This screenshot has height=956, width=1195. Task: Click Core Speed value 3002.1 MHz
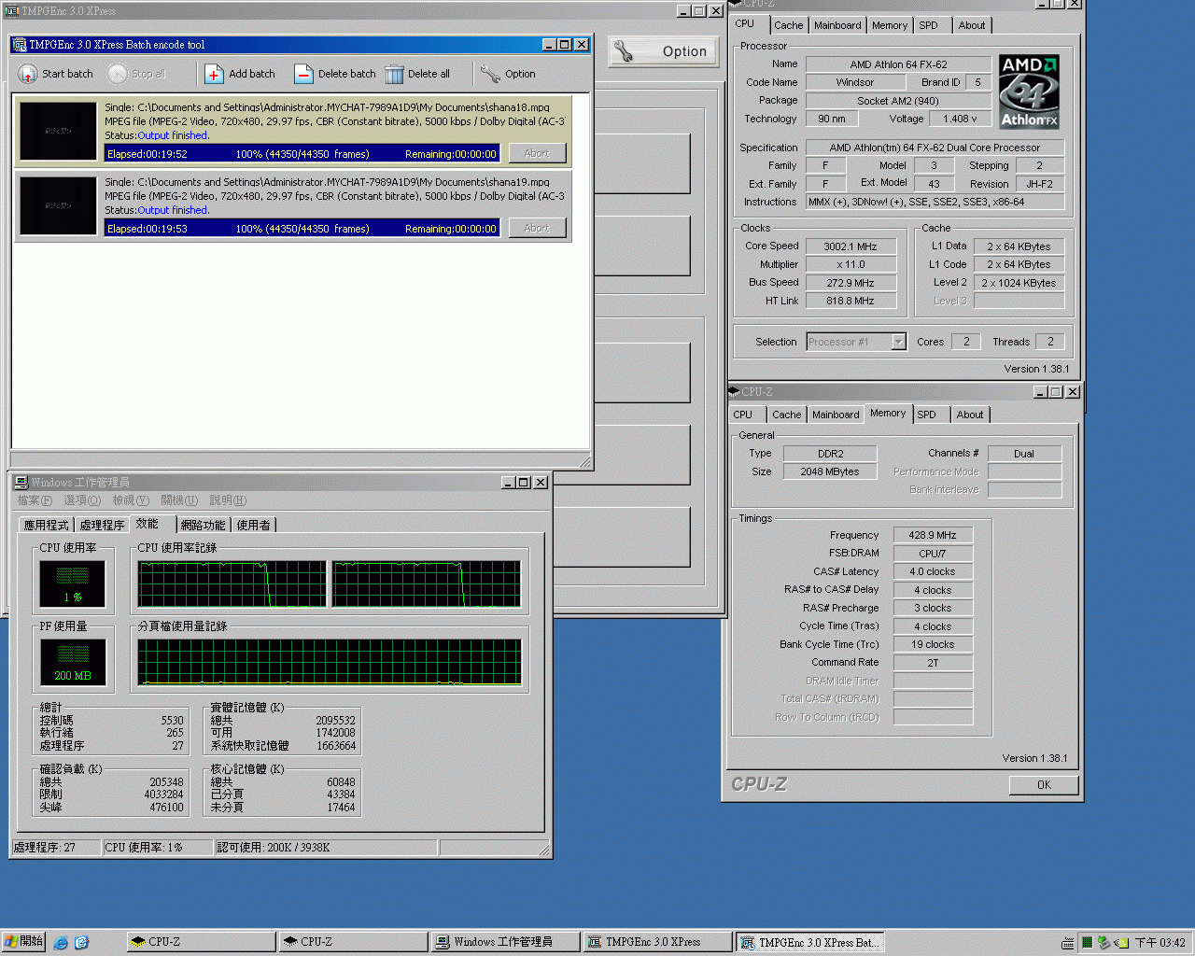[850, 246]
